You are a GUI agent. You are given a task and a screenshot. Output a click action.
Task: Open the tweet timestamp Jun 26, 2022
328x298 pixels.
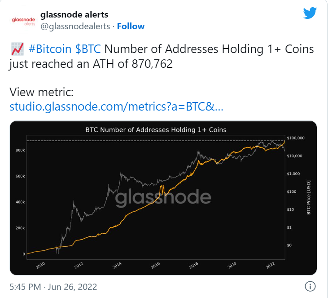(53, 286)
